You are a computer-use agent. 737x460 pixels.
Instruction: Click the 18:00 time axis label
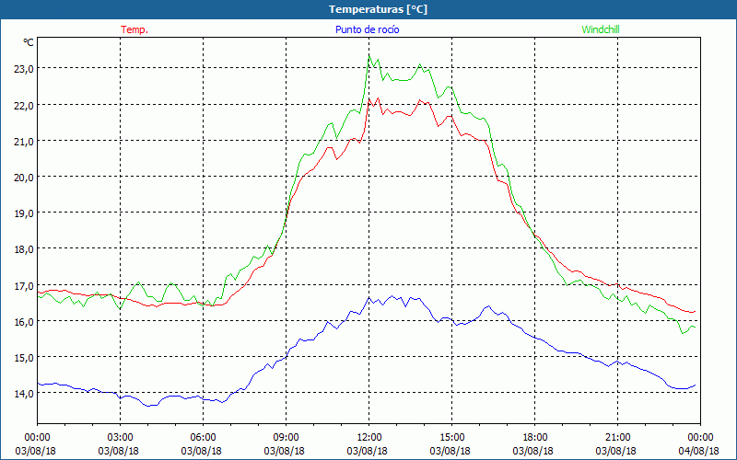[535, 438]
